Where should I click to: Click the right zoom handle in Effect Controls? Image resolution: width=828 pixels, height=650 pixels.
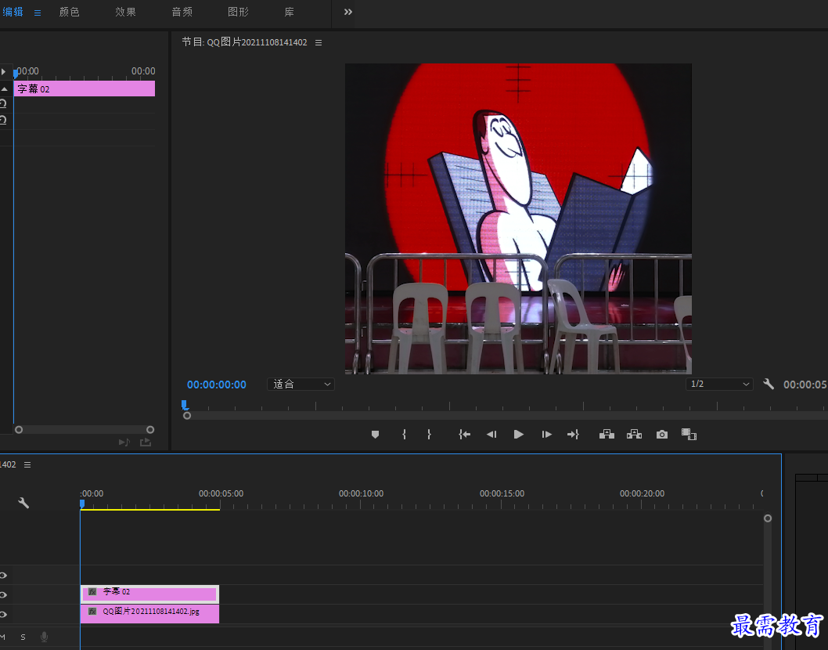150,430
